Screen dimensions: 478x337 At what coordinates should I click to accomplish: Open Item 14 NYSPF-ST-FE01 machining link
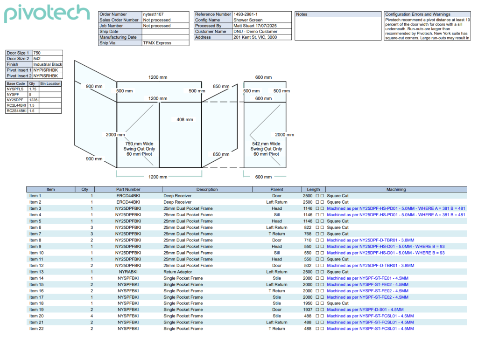(367, 278)
